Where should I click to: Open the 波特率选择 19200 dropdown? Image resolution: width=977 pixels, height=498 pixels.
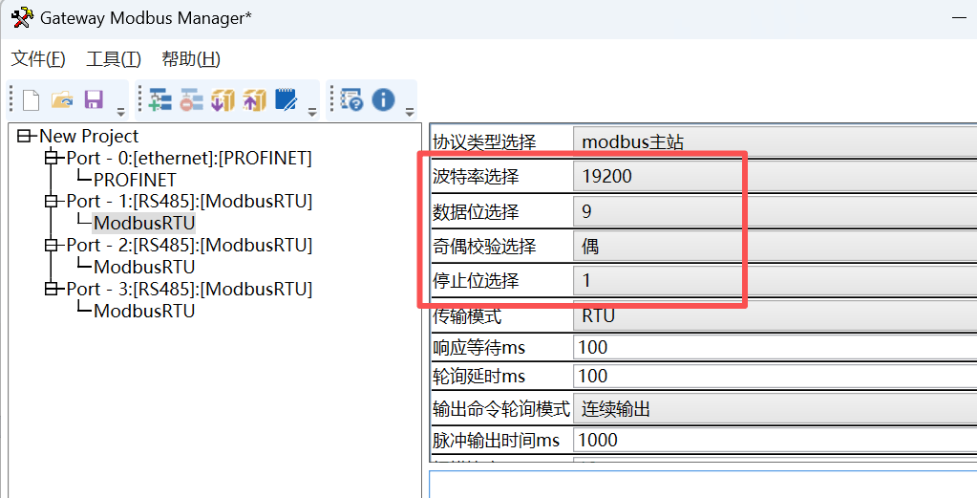[x=775, y=177]
